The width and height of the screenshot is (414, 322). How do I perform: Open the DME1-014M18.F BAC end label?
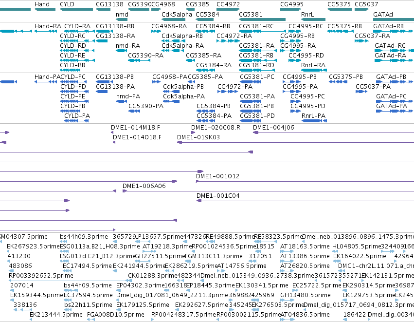[x=135, y=128]
